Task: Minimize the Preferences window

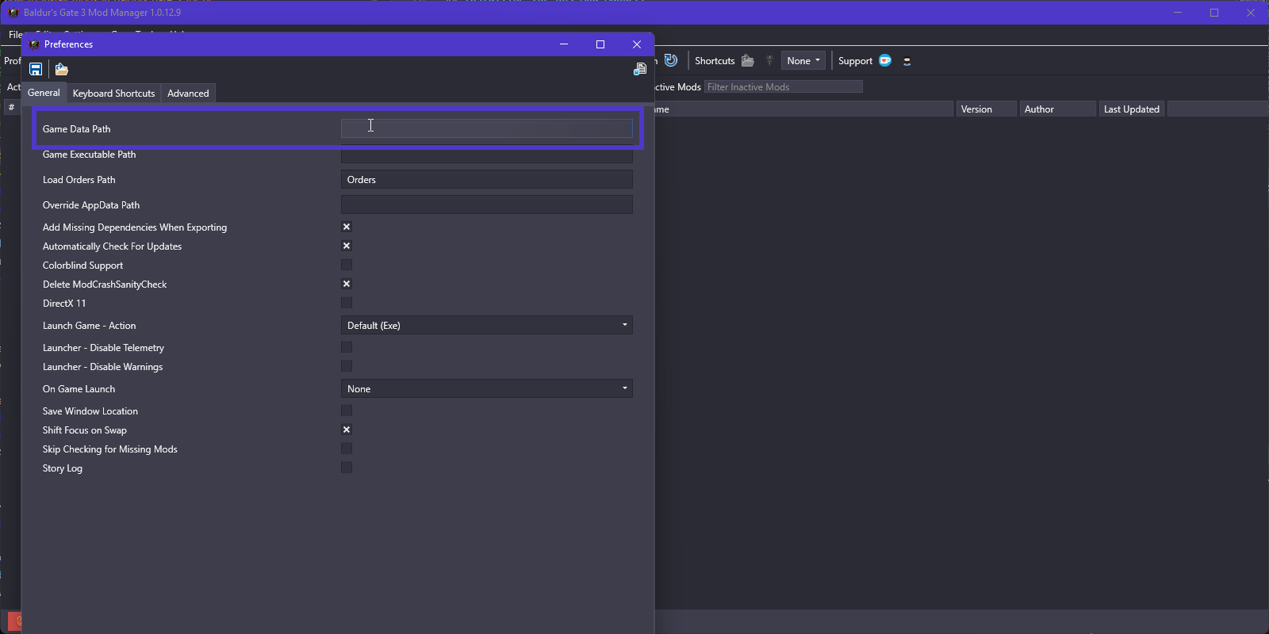Action: [564, 44]
